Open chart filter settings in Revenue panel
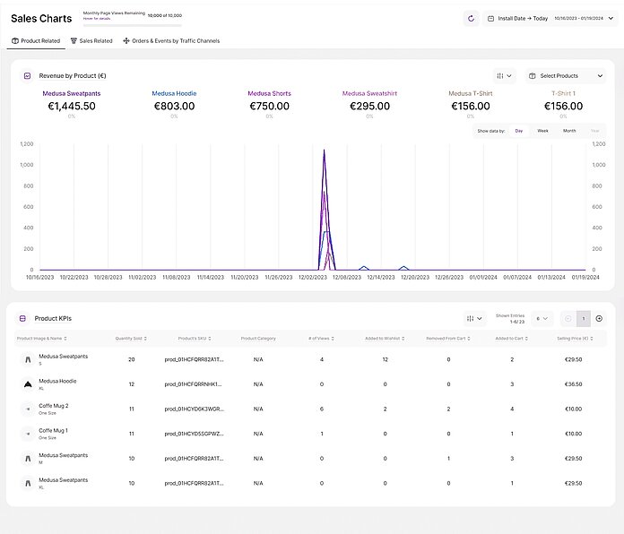 [x=505, y=76]
